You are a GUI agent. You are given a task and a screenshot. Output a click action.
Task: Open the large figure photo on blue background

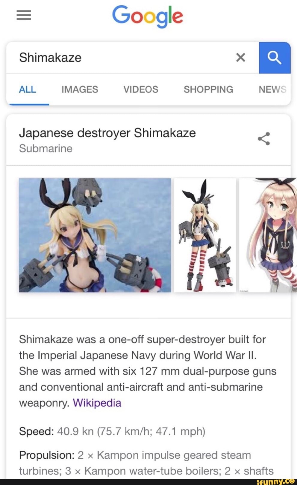pos(95,235)
